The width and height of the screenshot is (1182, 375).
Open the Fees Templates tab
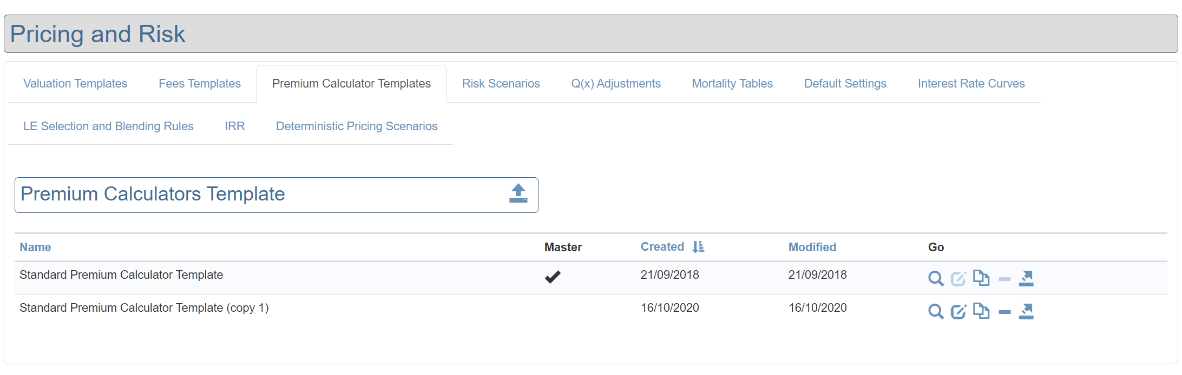tap(200, 84)
